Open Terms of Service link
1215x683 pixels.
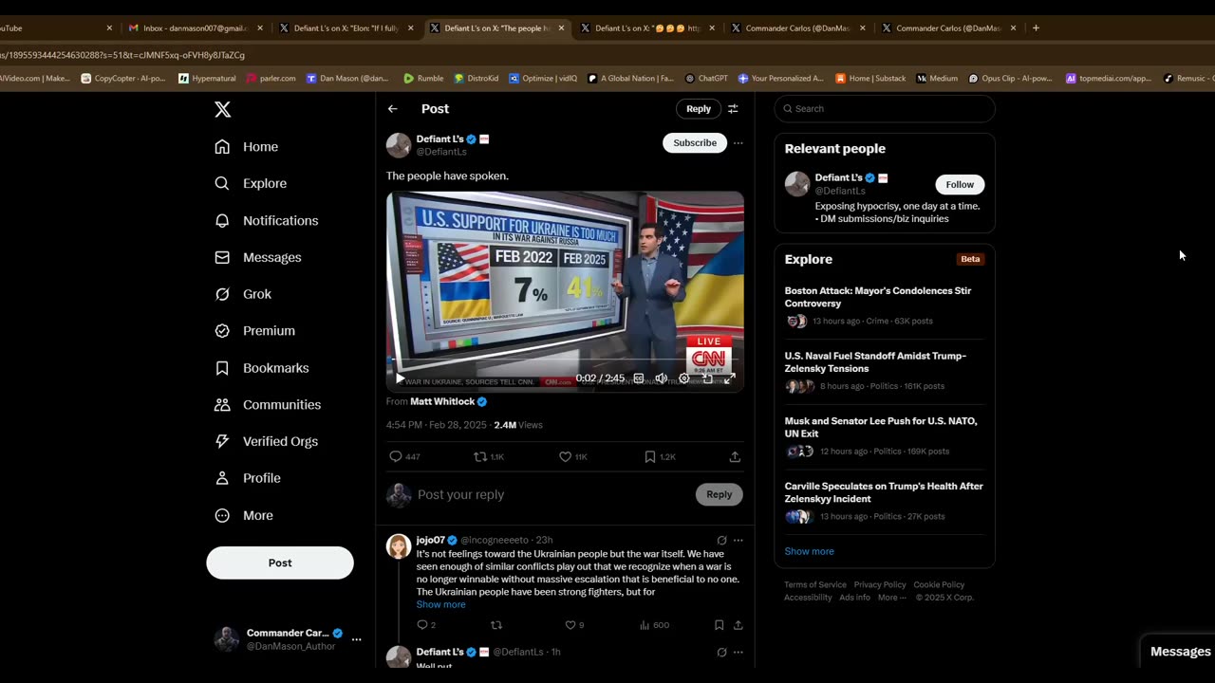(814, 585)
